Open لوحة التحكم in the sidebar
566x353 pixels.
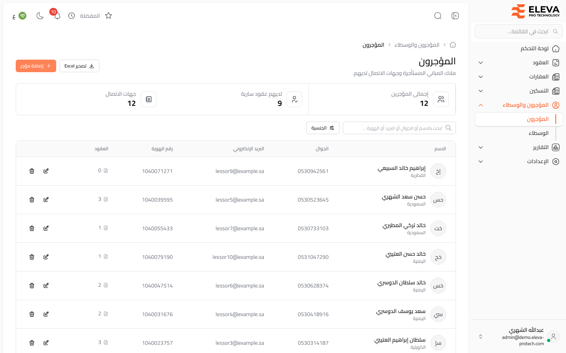pyautogui.click(x=519, y=49)
